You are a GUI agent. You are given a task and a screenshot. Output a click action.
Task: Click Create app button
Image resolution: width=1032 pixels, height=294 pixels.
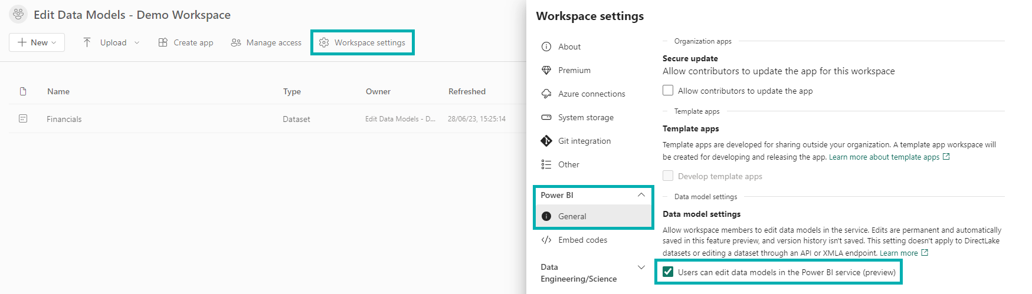pos(186,42)
